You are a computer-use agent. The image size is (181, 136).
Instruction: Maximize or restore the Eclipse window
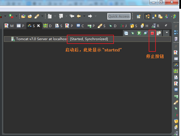coord(161,2)
